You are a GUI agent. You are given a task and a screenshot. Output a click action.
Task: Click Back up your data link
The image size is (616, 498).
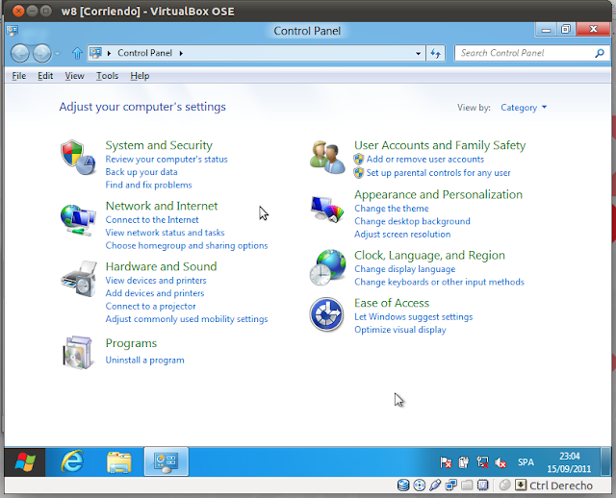point(141,172)
